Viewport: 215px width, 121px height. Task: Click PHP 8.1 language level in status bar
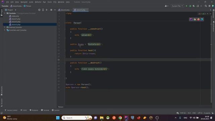[x=183, y=113]
